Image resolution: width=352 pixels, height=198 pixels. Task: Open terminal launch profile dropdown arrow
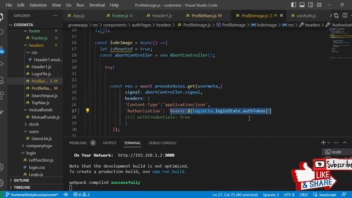[x=329, y=143]
